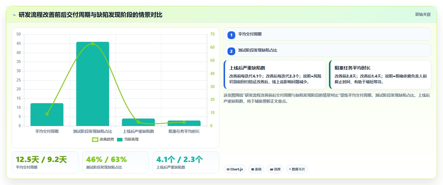
Task: Click the 进度 tag chip
Action: coord(275,169)
